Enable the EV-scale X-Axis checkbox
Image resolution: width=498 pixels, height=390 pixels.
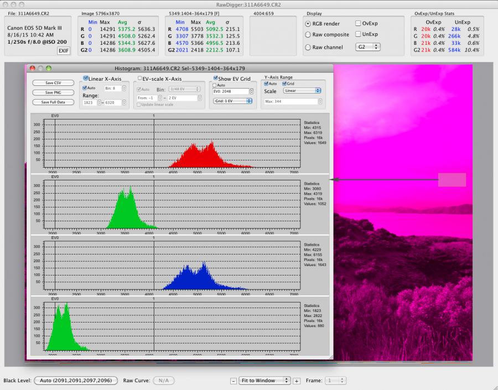[x=139, y=79]
